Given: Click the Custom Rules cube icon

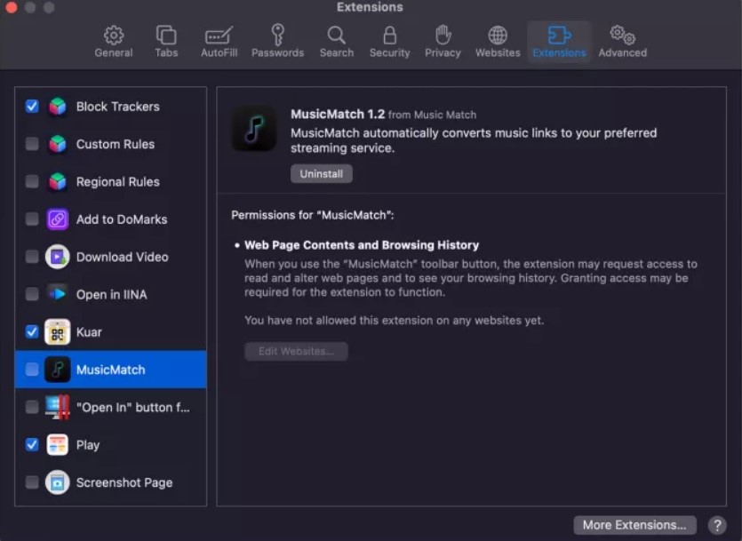Looking at the screenshot, I should [x=58, y=144].
